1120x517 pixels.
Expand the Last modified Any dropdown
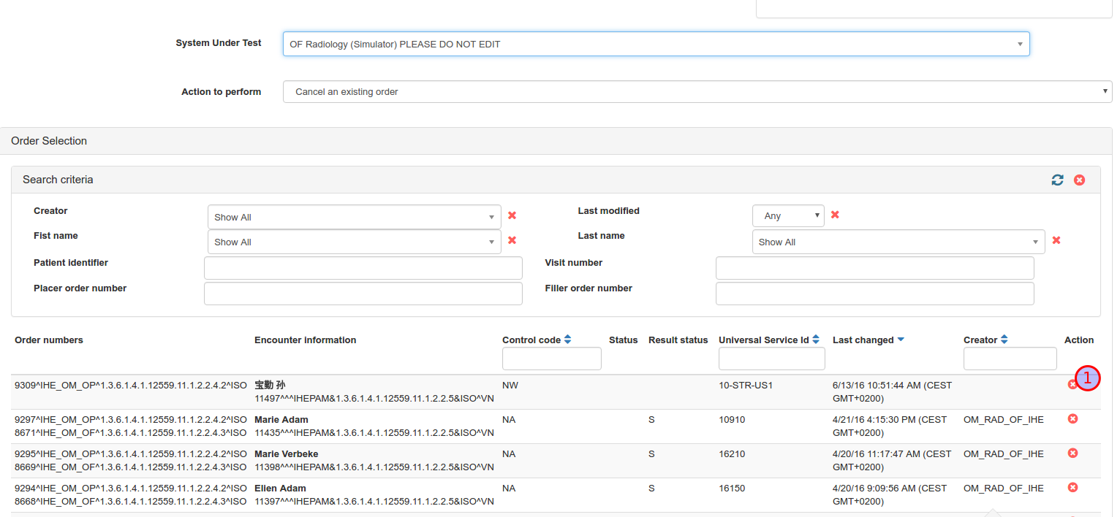pos(787,216)
